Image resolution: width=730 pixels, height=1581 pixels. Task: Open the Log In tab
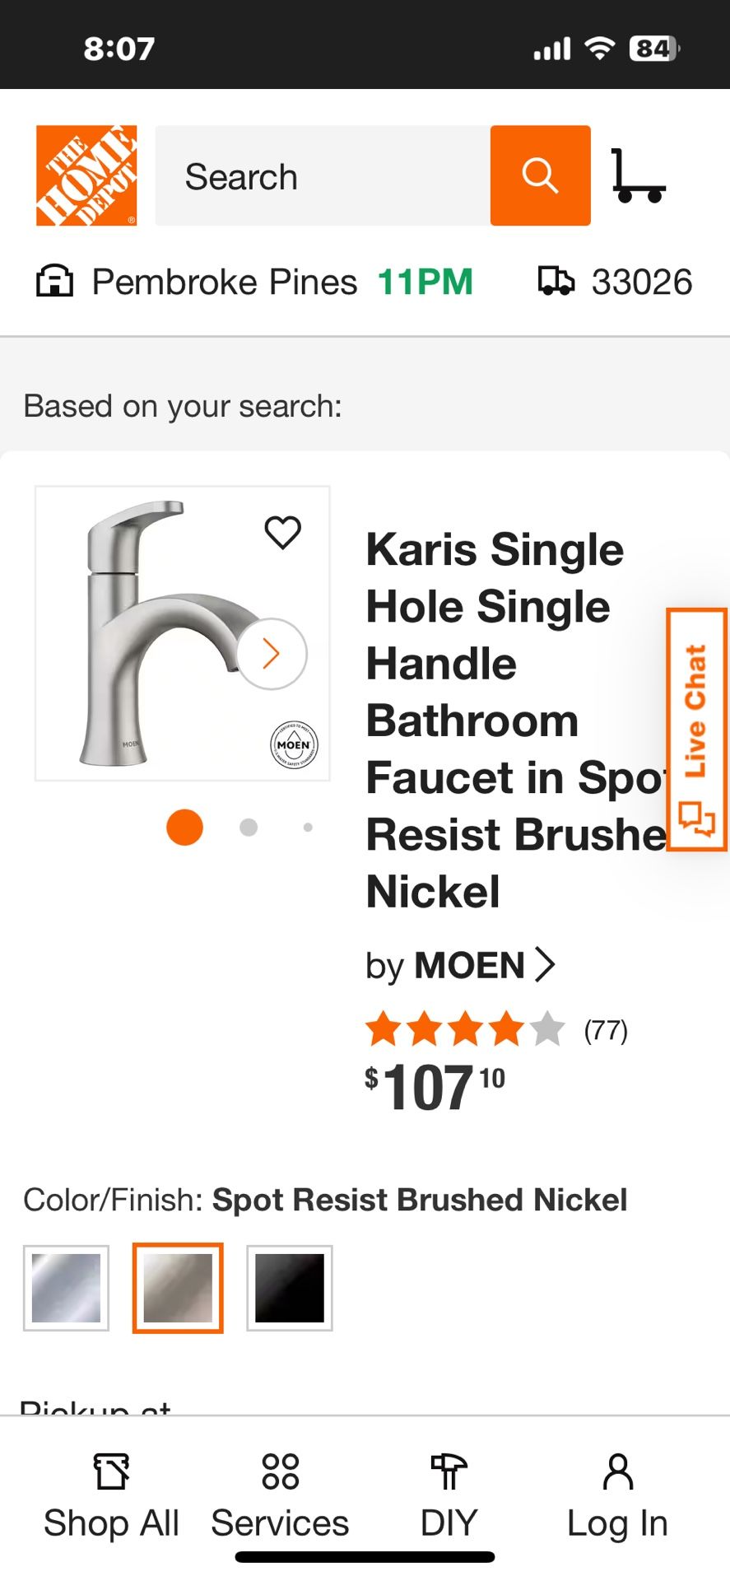coord(617,1496)
